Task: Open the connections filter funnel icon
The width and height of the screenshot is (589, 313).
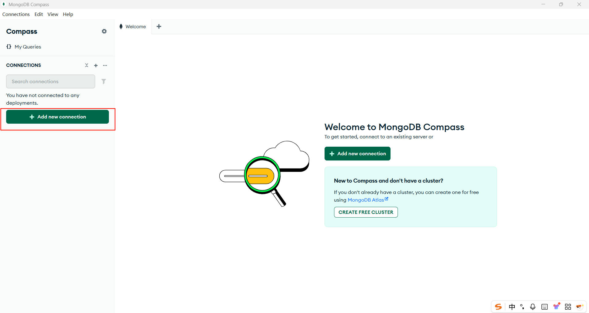Action: click(x=104, y=81)
